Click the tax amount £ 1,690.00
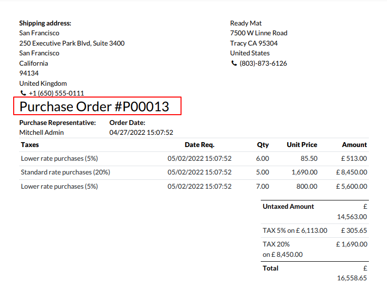The image size is (387, 297). click(x=351, y=245)
